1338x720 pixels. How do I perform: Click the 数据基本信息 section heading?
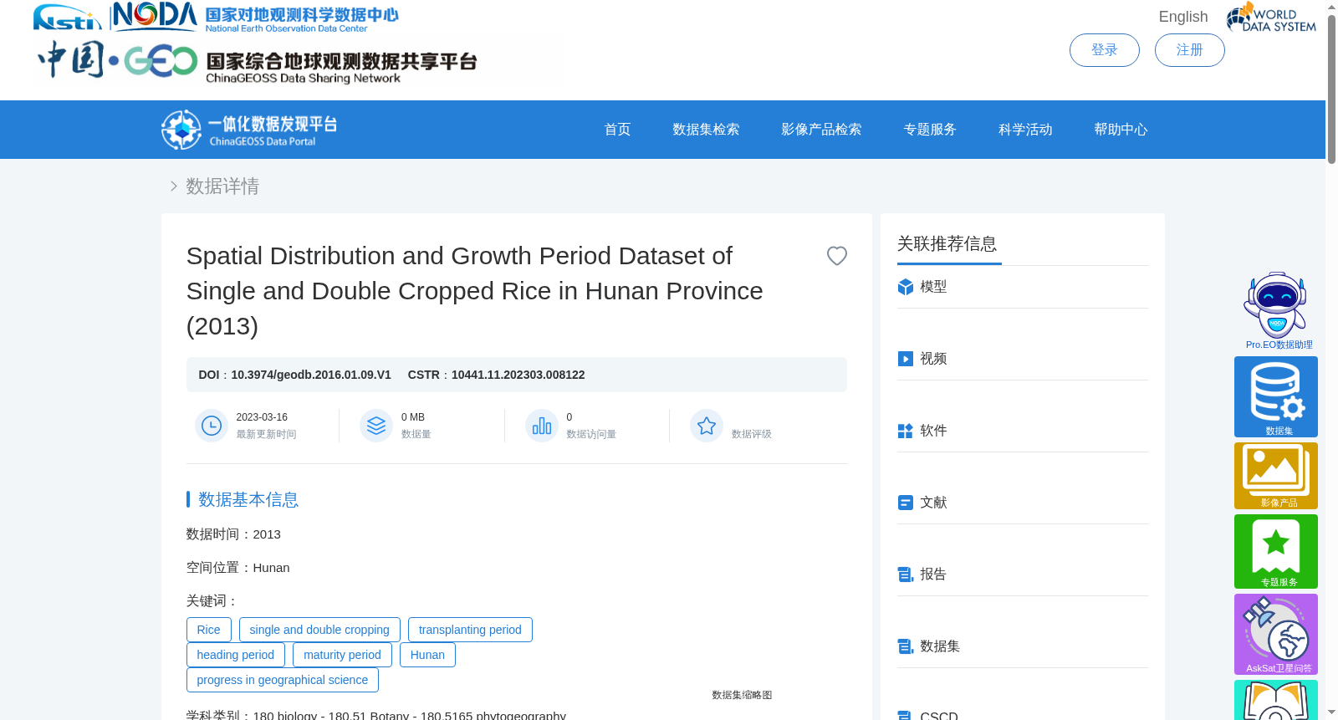pyautogui.click(x=248, y=499)
